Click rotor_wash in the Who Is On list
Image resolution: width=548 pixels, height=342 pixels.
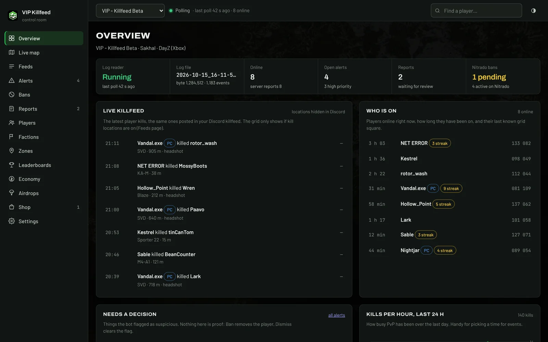point(414,174)
